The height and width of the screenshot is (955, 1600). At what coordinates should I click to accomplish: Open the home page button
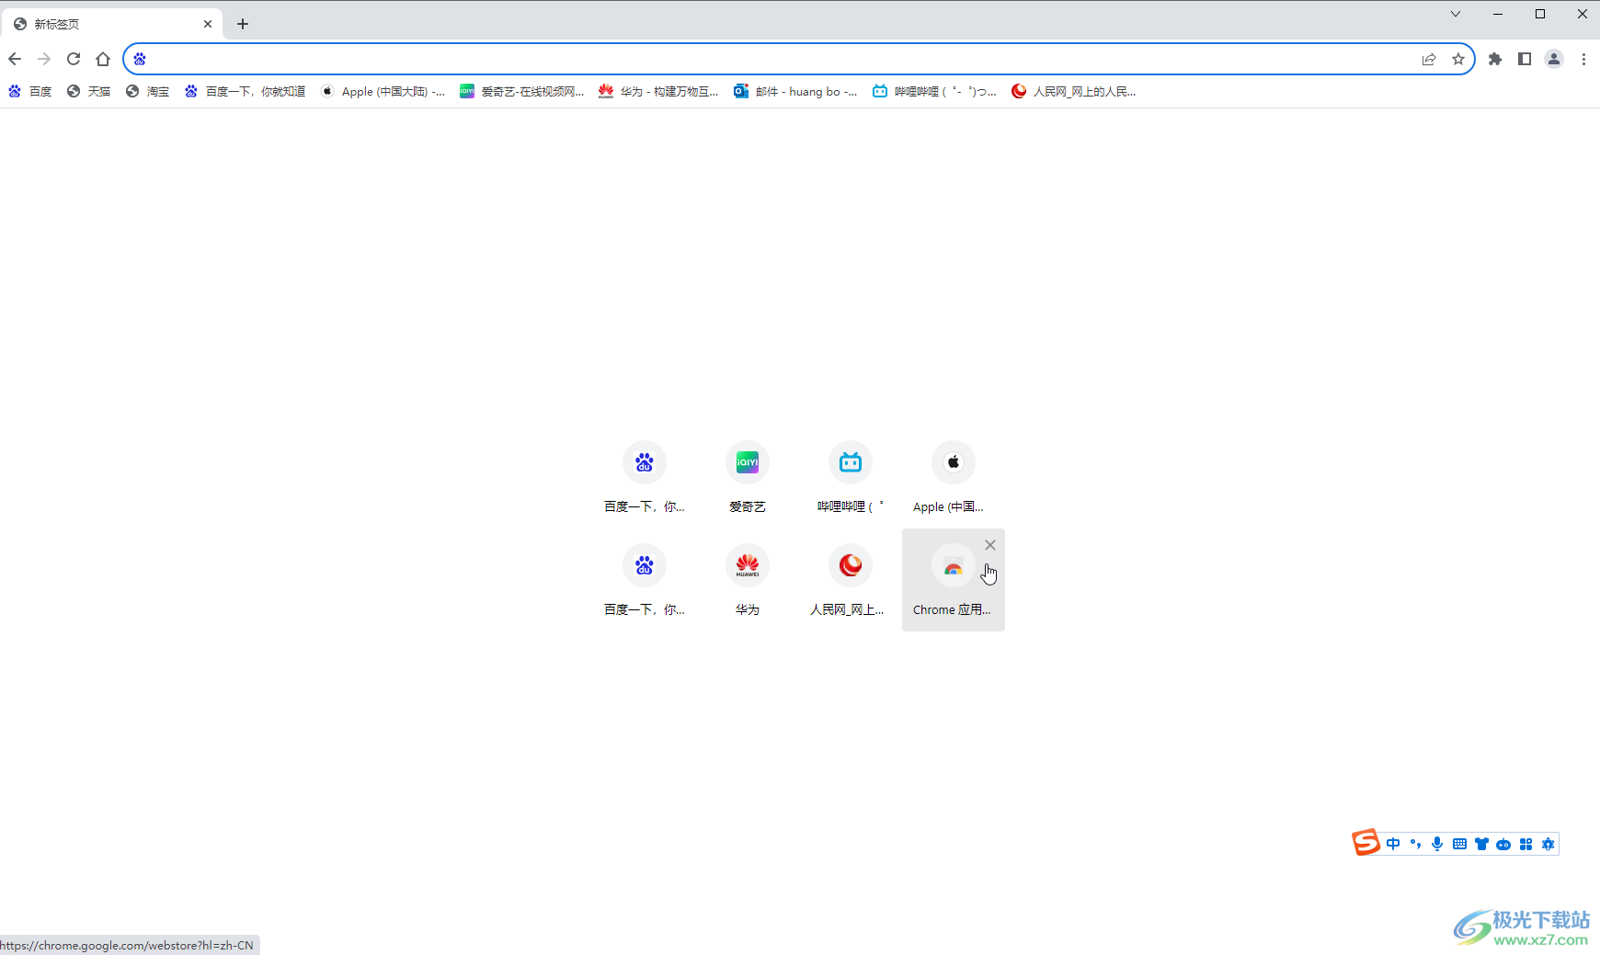[103, 59]
